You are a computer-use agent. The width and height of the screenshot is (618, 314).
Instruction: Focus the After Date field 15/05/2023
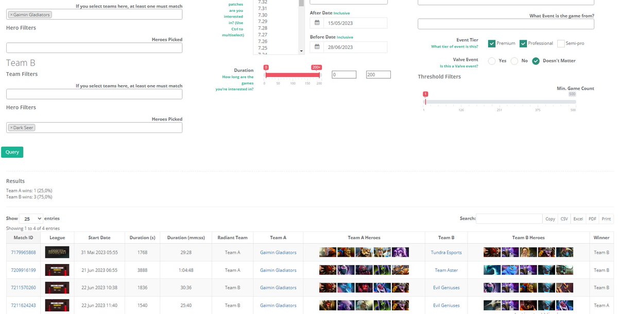(355, 23)
